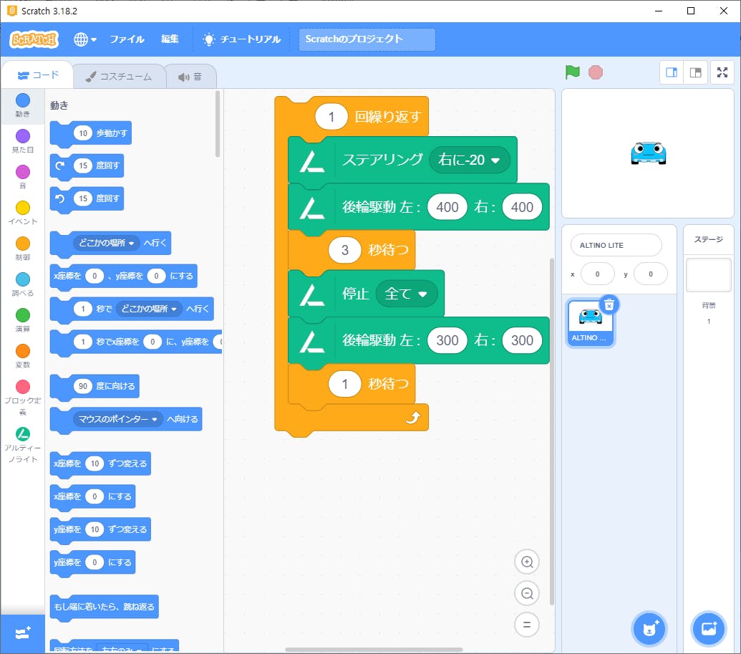Viewport: 741px width, 654px height.
Task: Open the ファイル menu
Action: point(127,39)
